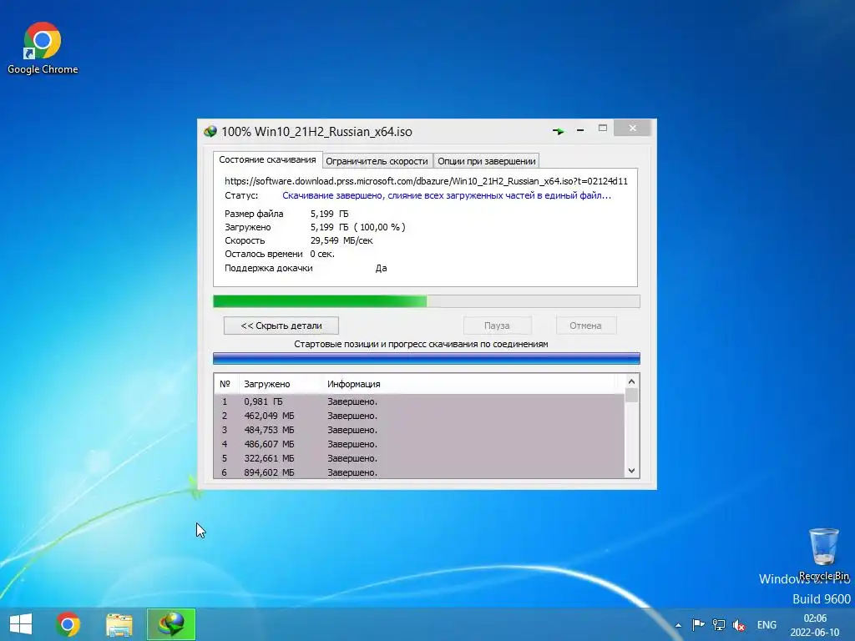Select connection row 6 with 894,602 МБ
Screen dimensions: 855x641
pos(419,472)
